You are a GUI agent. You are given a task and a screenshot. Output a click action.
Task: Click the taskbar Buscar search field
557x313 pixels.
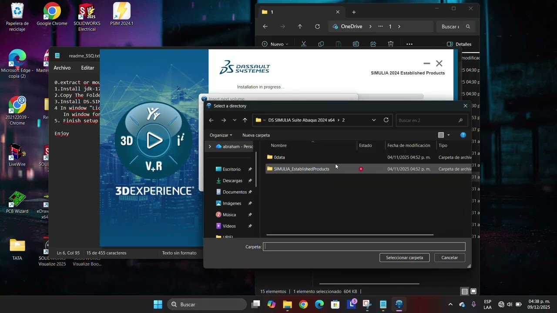pos(207,304)
